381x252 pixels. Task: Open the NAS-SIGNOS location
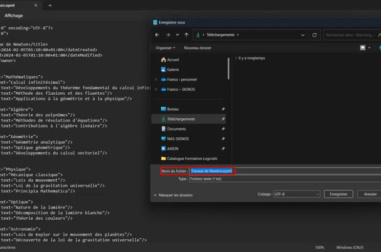(178, 139)
